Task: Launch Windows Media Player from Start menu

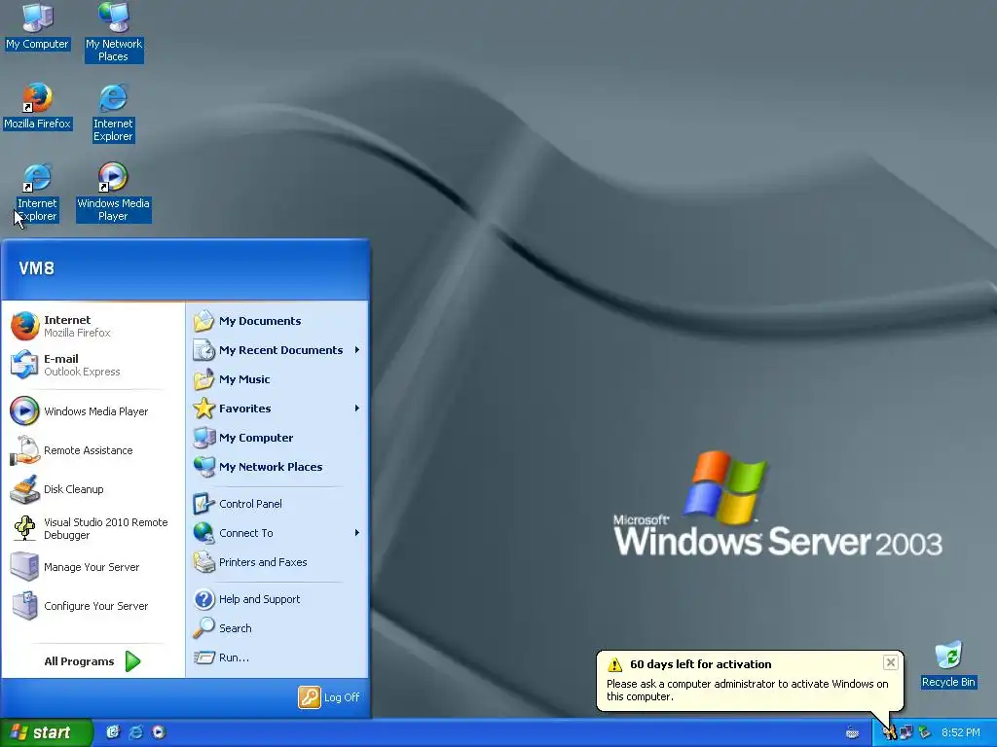Action: tap(92, 411)
